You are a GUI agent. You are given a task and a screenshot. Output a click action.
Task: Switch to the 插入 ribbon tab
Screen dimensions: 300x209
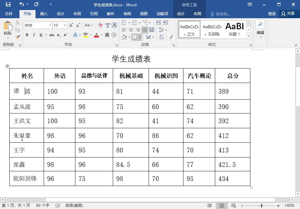(x=44, y=14)
